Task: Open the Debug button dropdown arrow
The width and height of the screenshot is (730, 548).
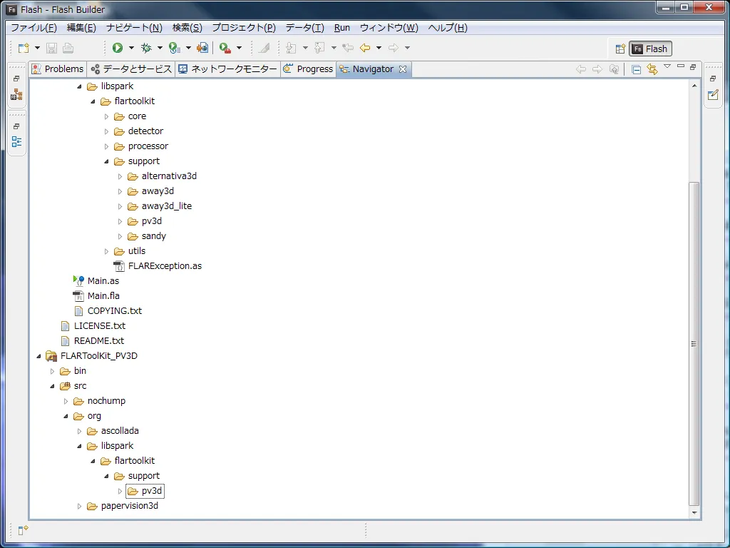Action: click(x=160, y=48)
